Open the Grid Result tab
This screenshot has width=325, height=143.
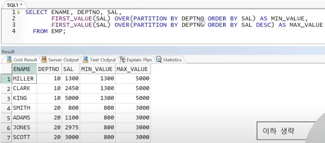point(22,60)
